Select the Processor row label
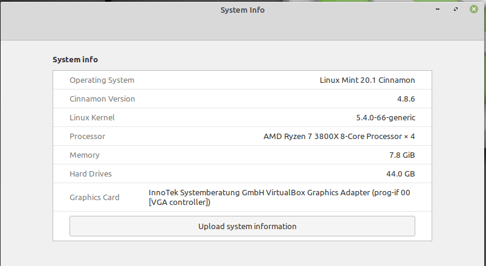Viewport: 486px width, 266px height. (x=88, y=136)
